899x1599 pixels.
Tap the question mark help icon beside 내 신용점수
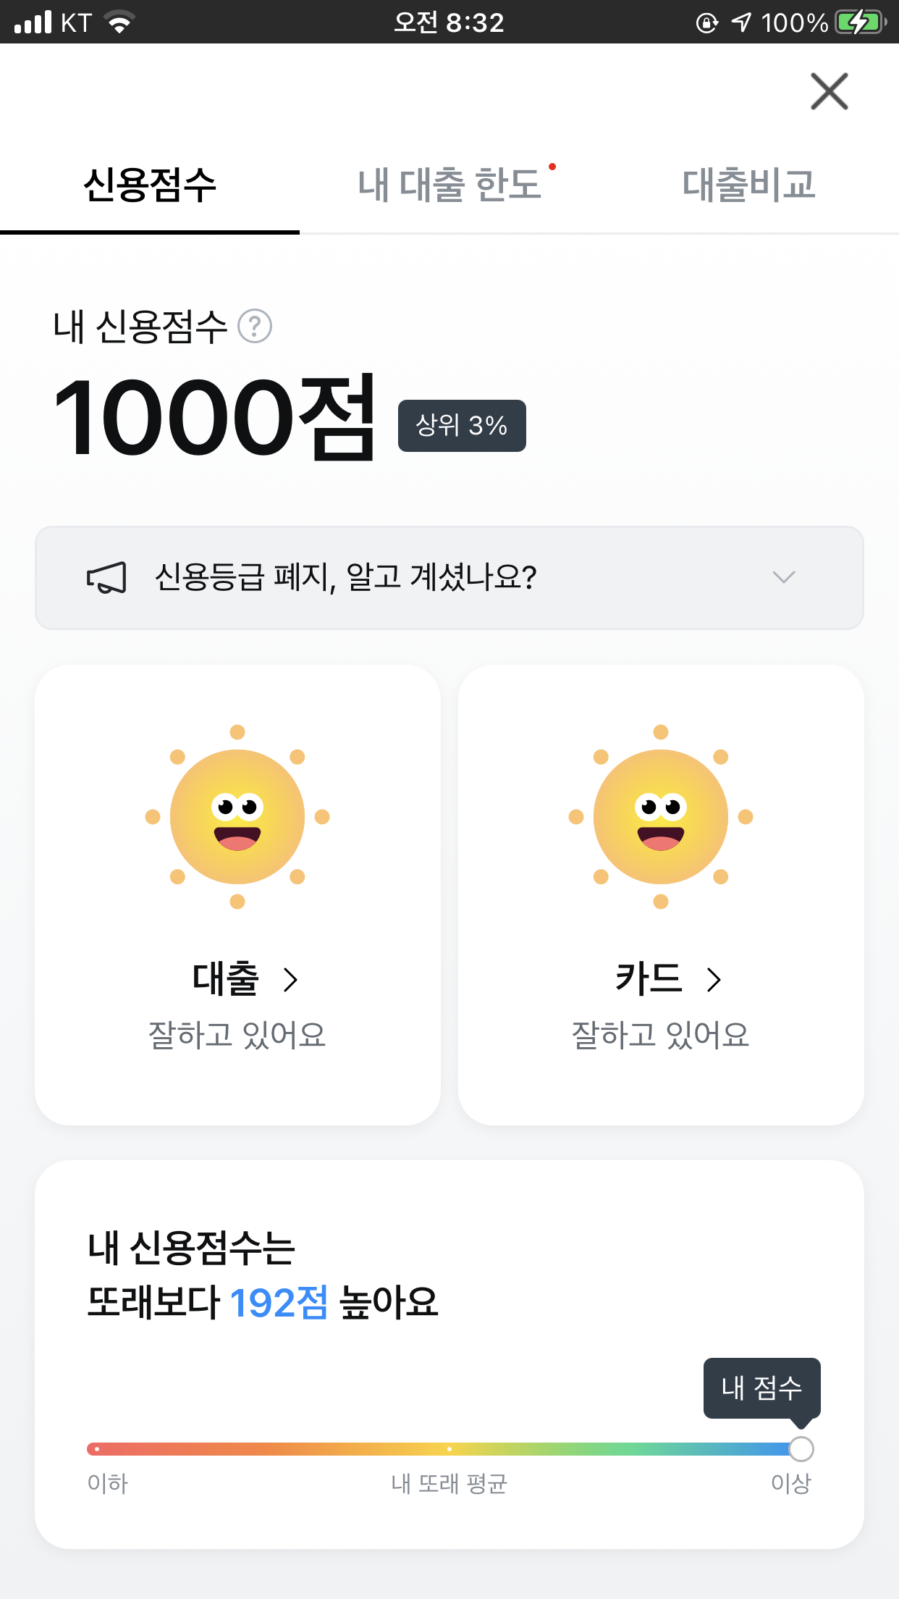pyautogui.click(x=255, y=326)
